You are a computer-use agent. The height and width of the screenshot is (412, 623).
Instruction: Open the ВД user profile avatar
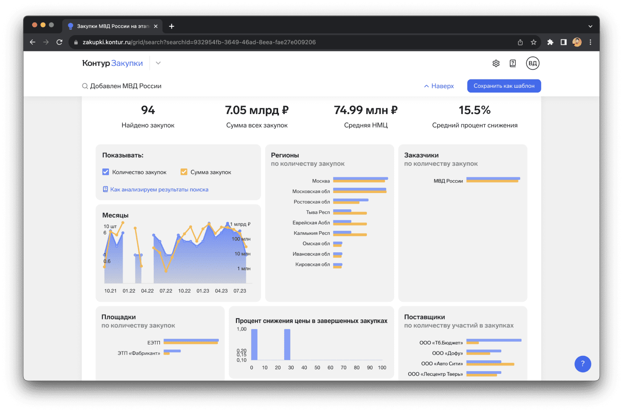pyautogui.click(x=532, y=63)
